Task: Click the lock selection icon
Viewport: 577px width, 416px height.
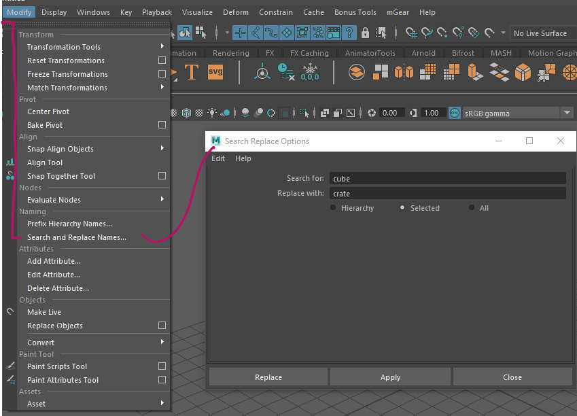Action: 365,33
